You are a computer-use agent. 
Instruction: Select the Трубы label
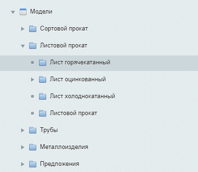pyautogui.click(x=49, y=130)
